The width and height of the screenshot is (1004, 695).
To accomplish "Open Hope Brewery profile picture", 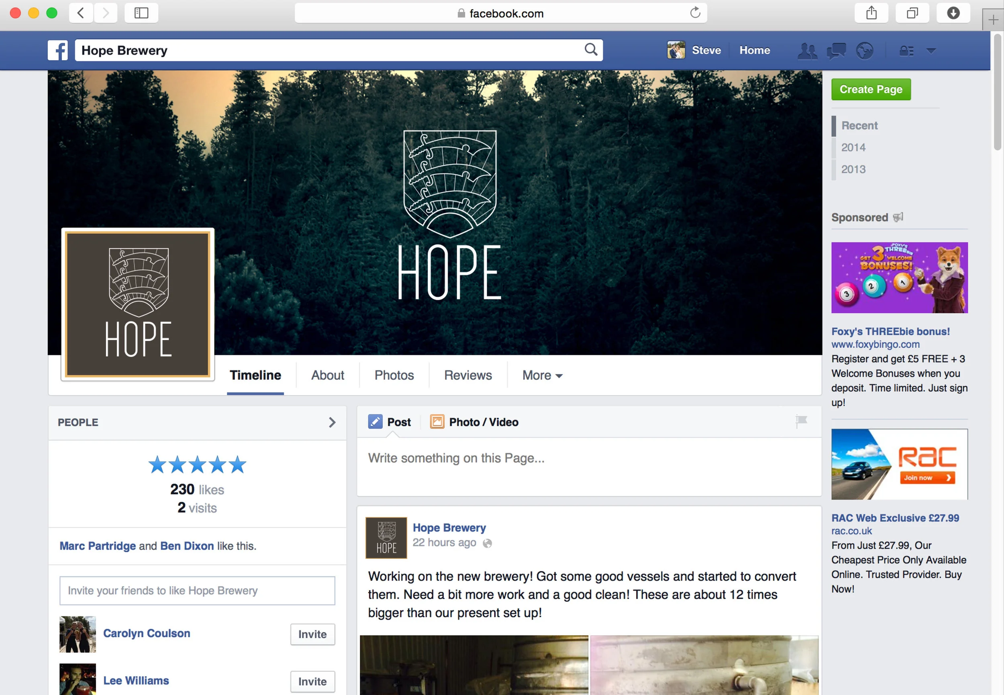I will coord(138,304).
